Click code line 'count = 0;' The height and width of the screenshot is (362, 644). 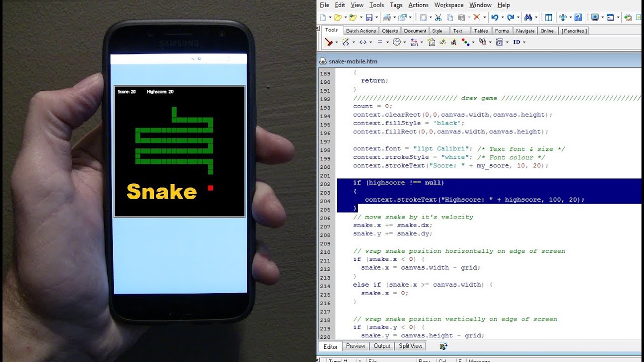coord(372,106)
